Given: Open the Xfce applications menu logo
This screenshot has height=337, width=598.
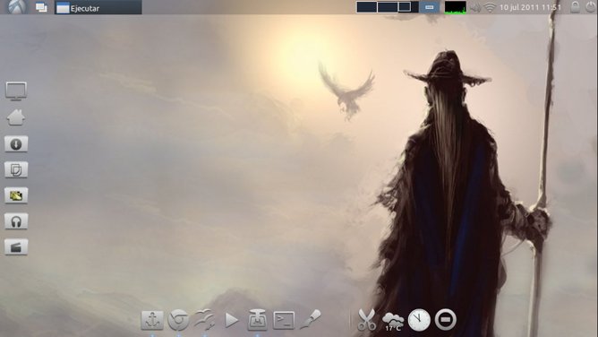Looking at the screenshot, I should [x=18, y=7].
